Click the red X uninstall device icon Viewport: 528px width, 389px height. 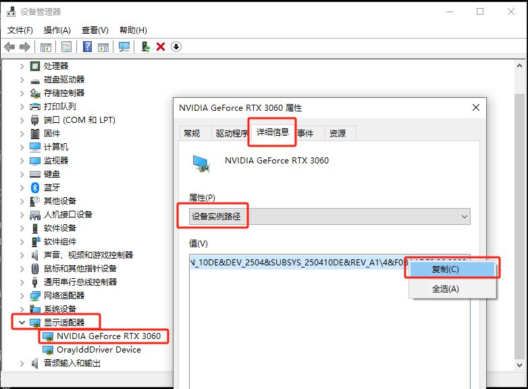click(x=161, y=47)
